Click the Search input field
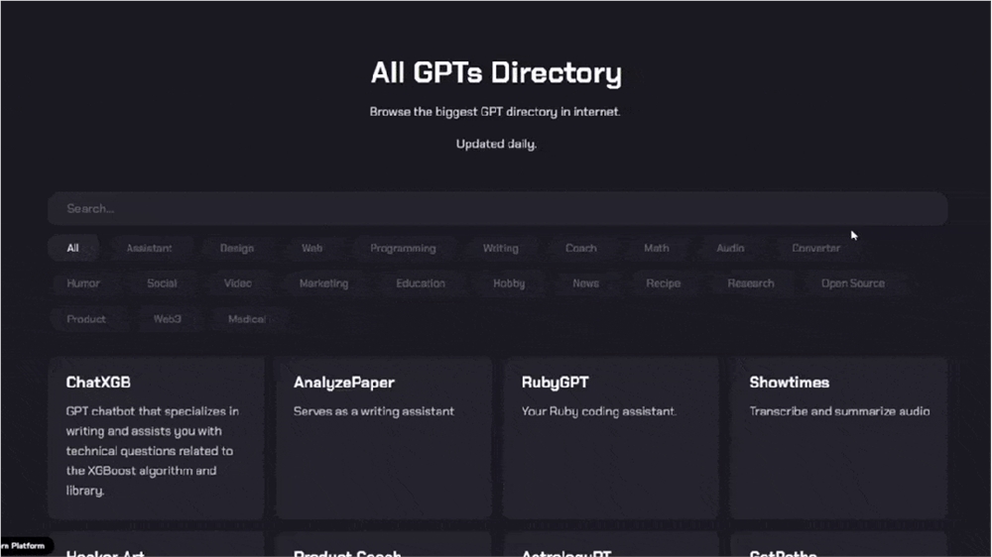The image size is (992, 557). click(x=496, y=209)
